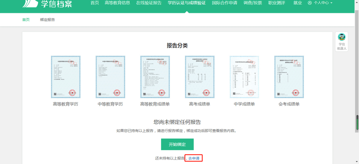Open the 学信机器人 robot assistant
359x164 pixels.
tap(341, 41)
